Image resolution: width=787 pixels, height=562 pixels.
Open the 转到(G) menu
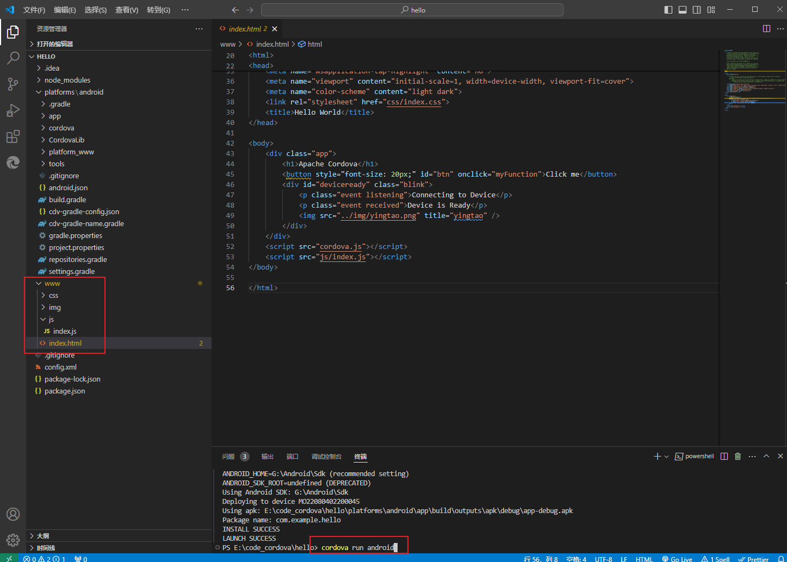158,10
